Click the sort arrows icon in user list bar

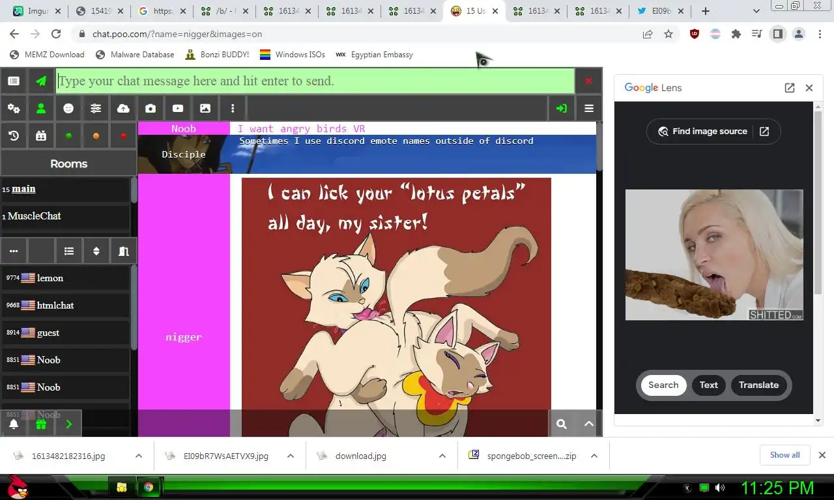pyautogui.click(x=96, y=251)
